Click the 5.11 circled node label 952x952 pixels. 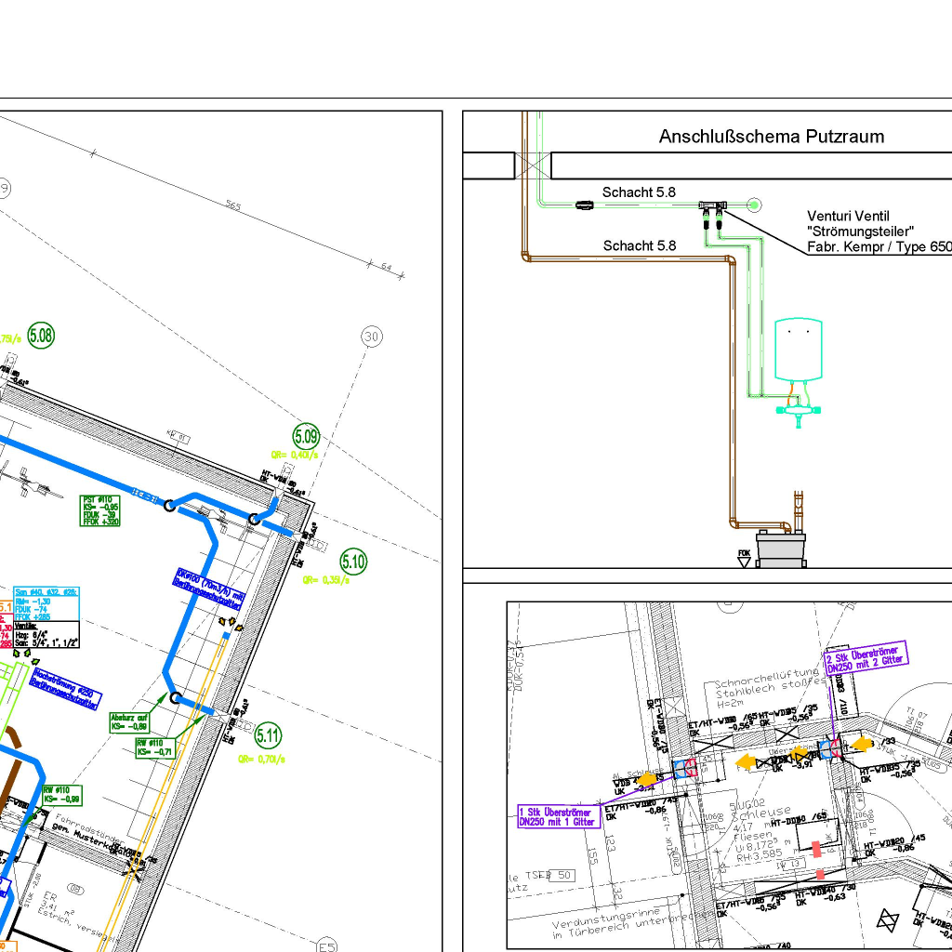[x=268, y=735]
